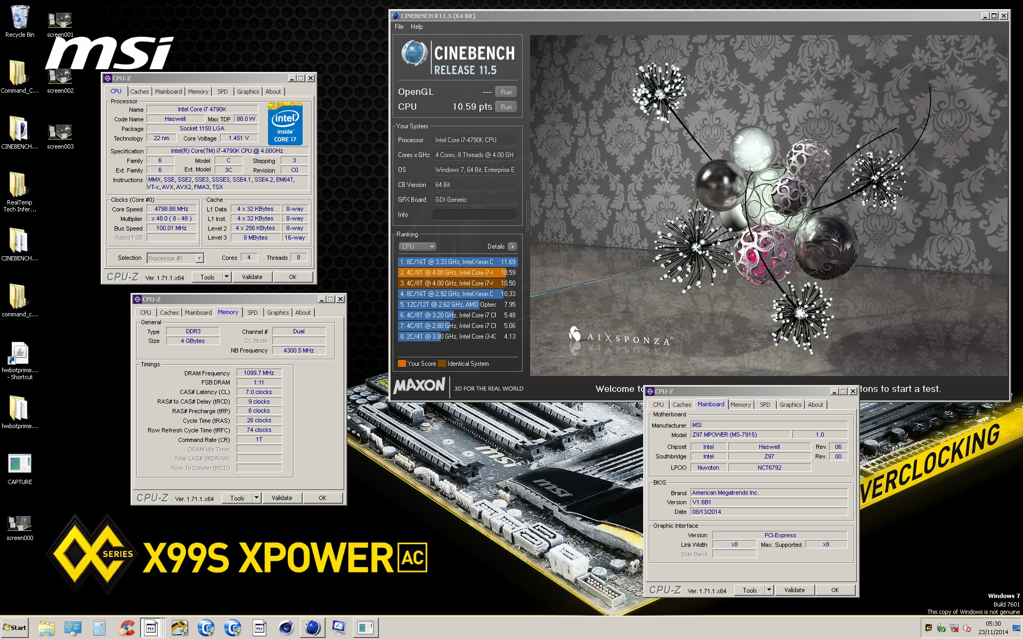This screenshot has width=1023, height=639.
Task: Click the yellow graph tray icon
Action: [929, 628]
